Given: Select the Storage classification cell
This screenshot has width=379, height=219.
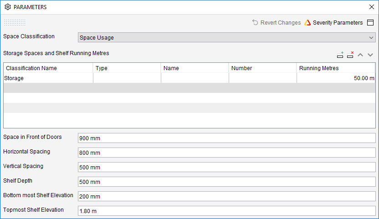Looking at the screenshot, I should click(x=48, y=78).
